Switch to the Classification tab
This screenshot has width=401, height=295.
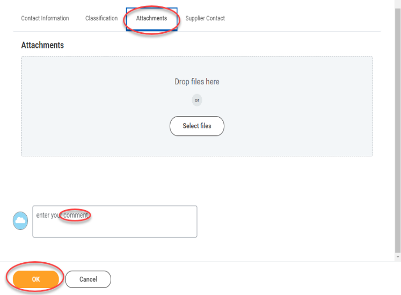(101, 18)
